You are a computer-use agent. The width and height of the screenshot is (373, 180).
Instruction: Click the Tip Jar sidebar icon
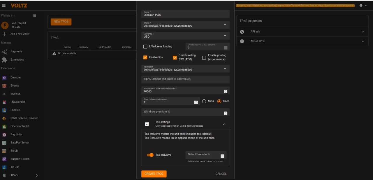pyautogui.click(x=4, y=167)
